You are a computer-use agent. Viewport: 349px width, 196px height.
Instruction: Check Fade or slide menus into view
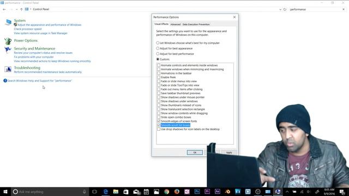(x=159, y=81)
